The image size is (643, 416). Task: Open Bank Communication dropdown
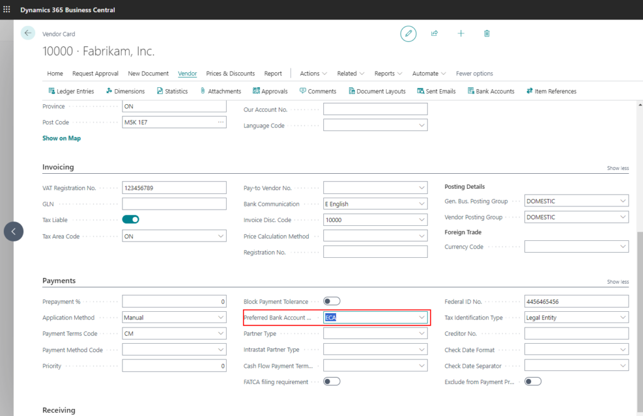[421, 204]
